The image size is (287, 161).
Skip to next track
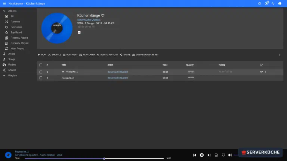[209, 155]
